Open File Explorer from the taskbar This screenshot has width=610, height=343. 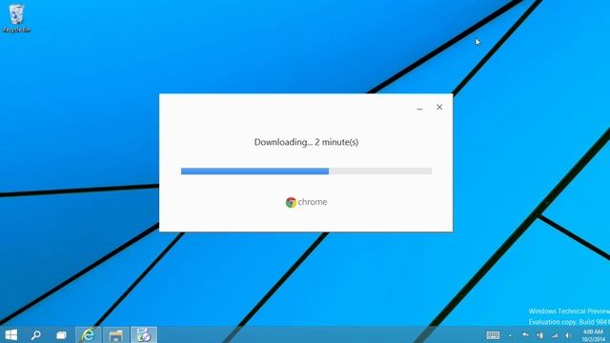pos(116,334)
